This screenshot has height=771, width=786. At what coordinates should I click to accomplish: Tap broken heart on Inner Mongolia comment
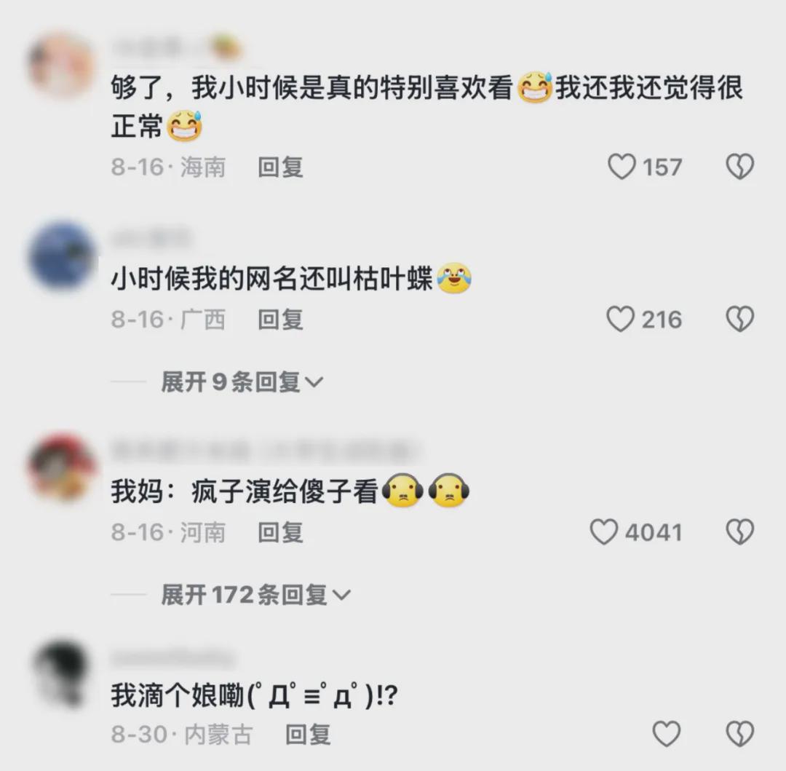(x=740, y=735)
